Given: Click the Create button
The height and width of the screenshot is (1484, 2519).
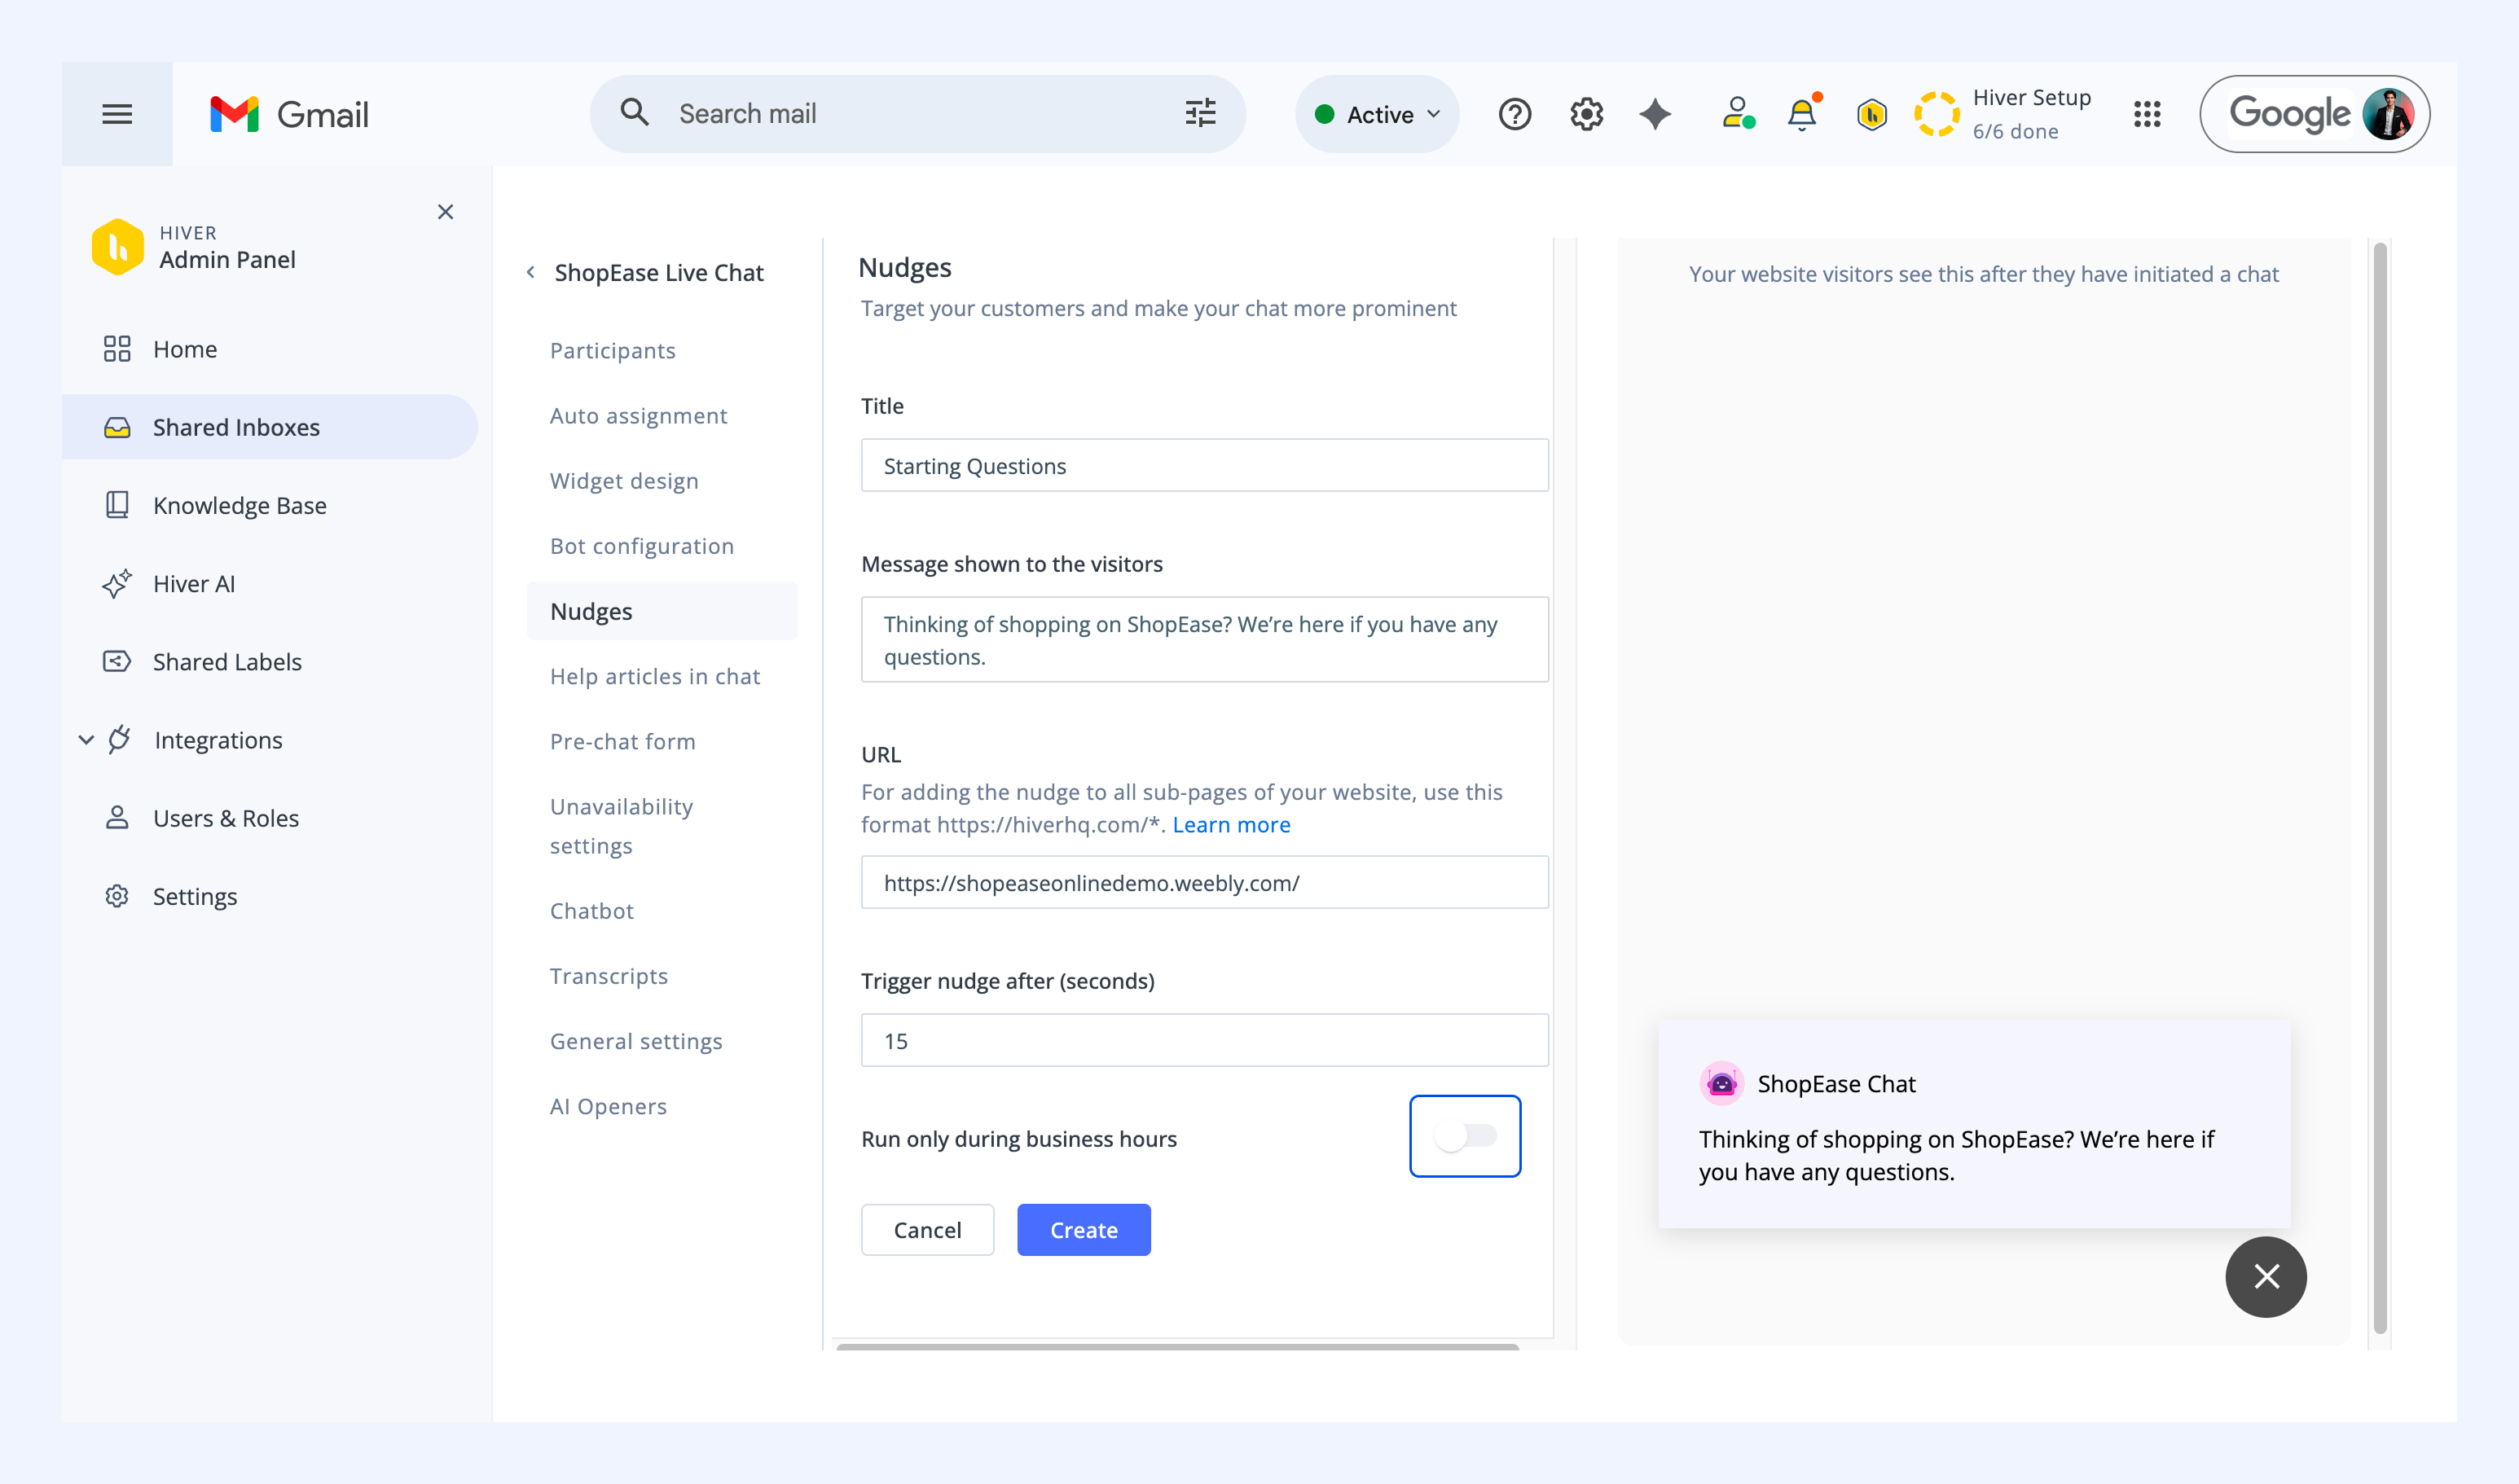Looking at the screenshot, I should 1083,1230.
